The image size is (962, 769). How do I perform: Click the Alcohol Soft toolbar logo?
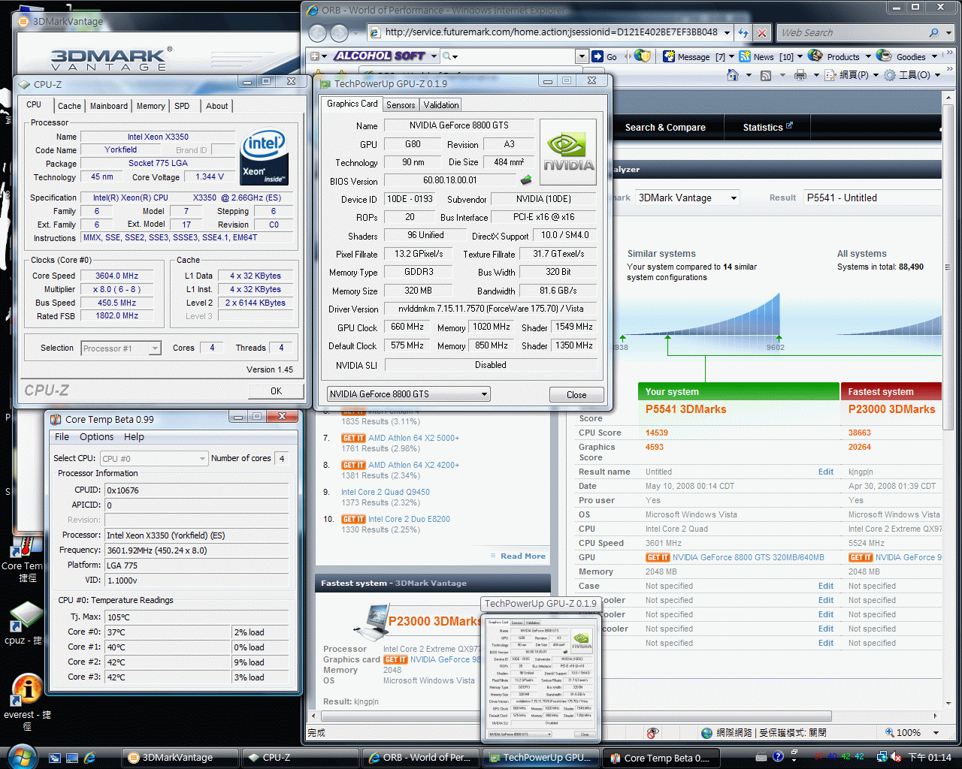click(380, 56)
